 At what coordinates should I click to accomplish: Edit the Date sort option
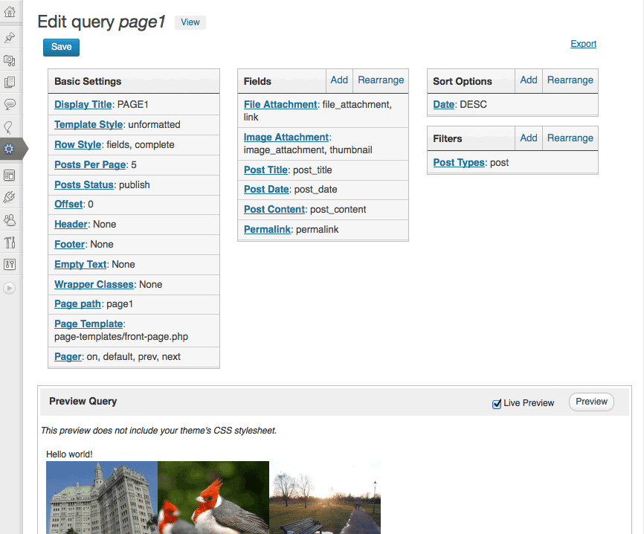click(443, 104)
